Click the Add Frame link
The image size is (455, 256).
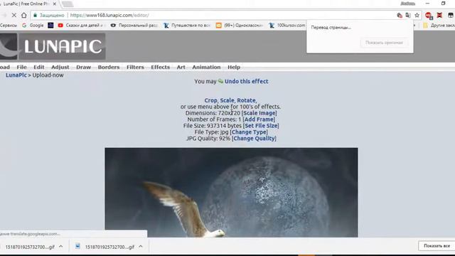coord(259,119)
